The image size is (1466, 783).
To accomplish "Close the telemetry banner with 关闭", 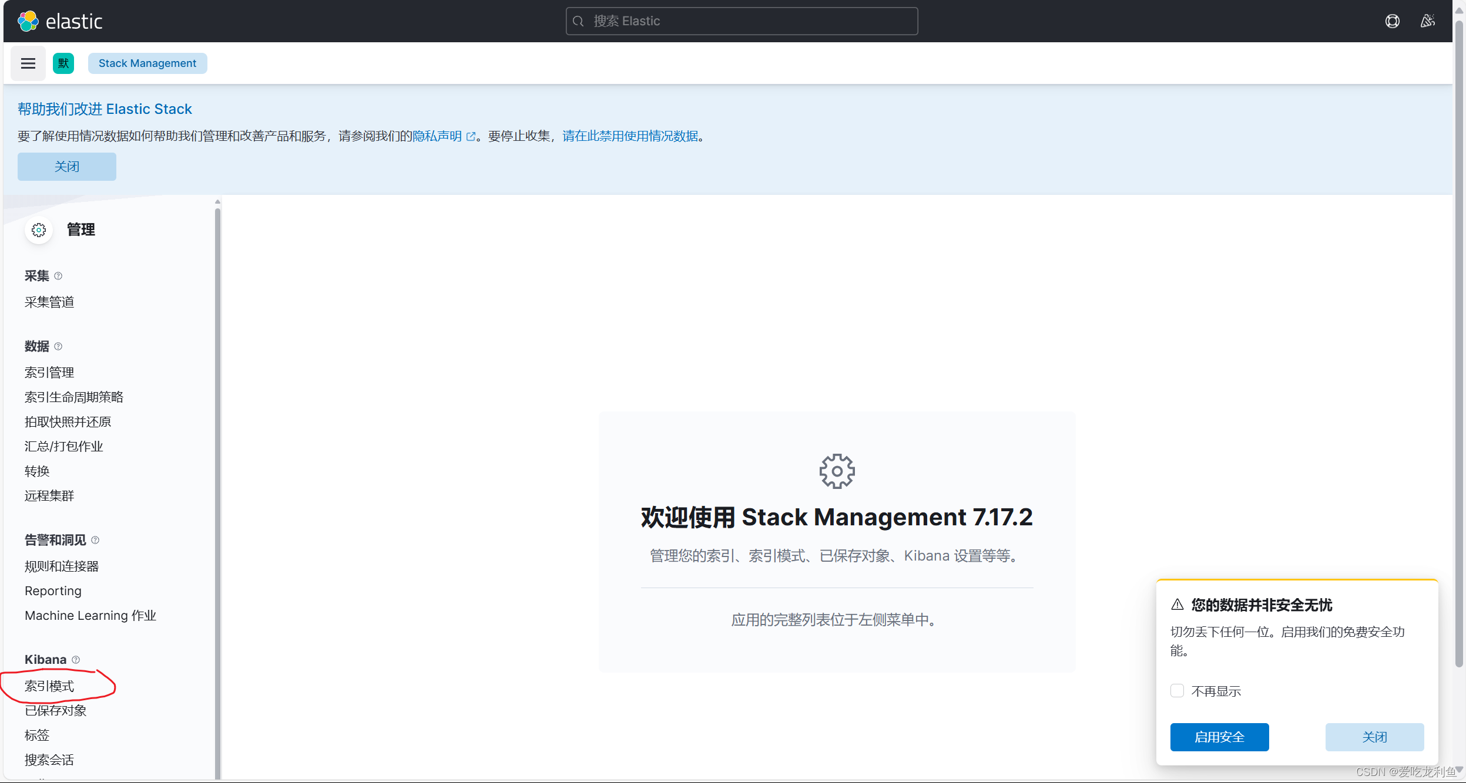I will [67, 167].
